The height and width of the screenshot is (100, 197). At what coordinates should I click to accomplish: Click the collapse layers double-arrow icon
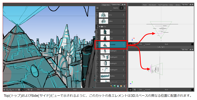[x=97, y=8]
